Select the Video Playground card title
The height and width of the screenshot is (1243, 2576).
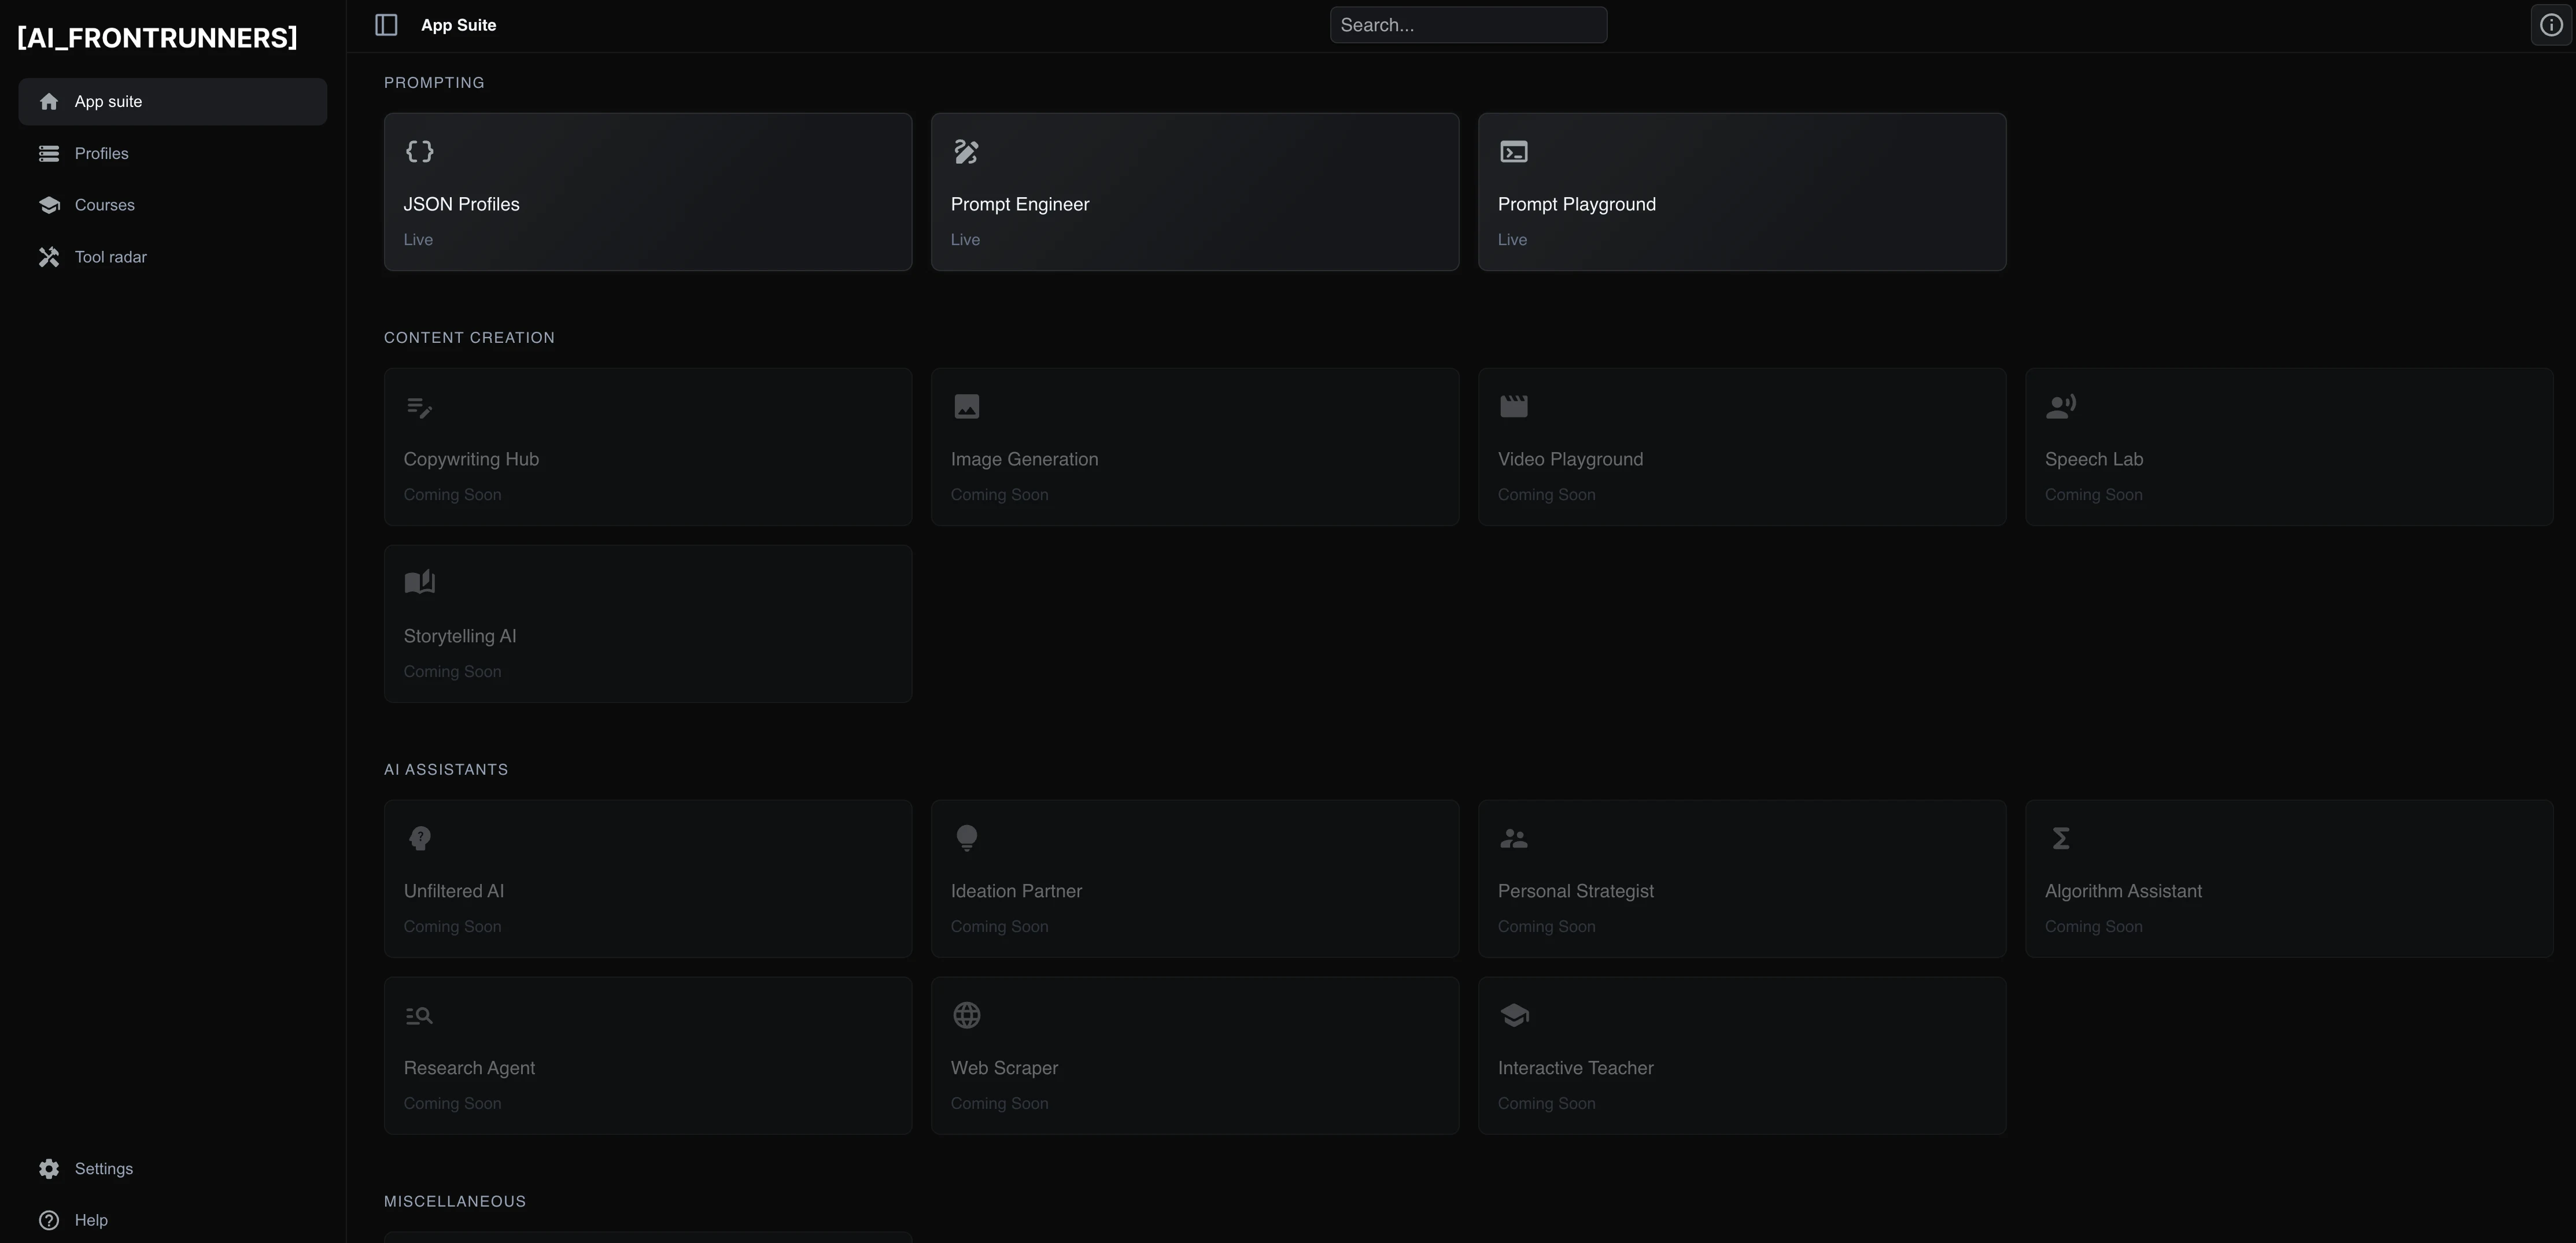[1570, 459]
